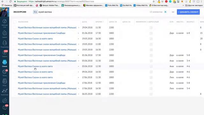204x115 pixels.
Task: Toggle Минимум 1 взрослый checkbox for 09.06.2018 row
Action: click(x=151, y=72)
